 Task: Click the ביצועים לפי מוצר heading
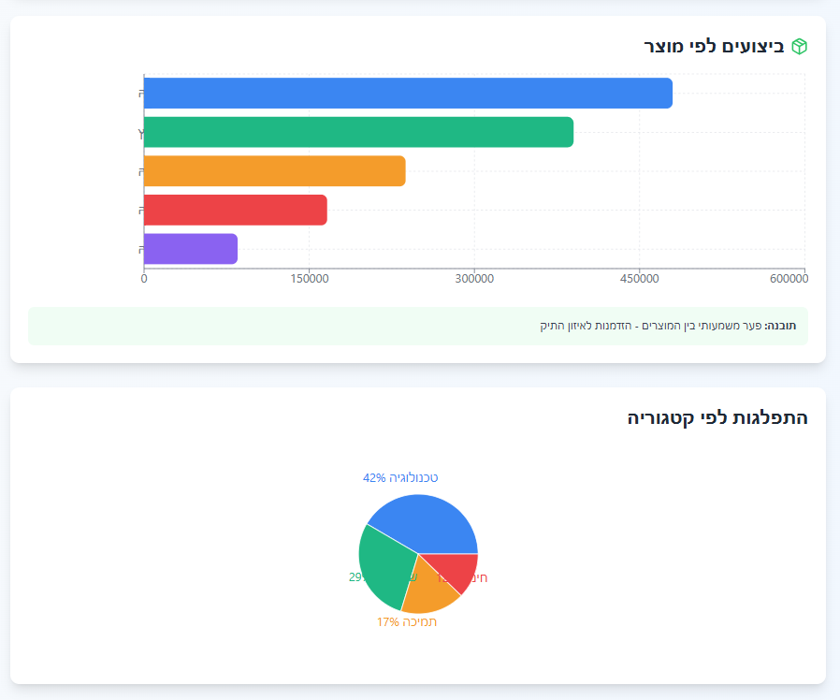click(x=713, y=47)
